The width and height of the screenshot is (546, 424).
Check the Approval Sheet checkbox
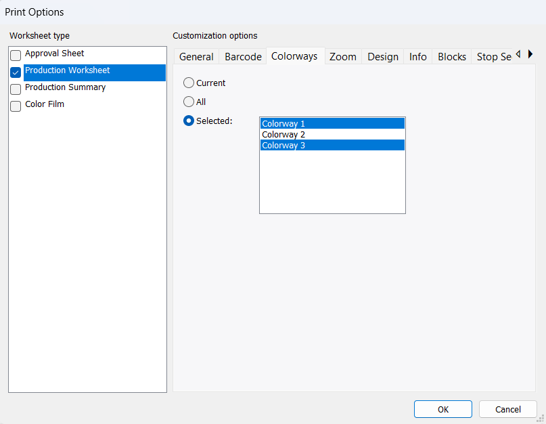click(x=16, y=56)
